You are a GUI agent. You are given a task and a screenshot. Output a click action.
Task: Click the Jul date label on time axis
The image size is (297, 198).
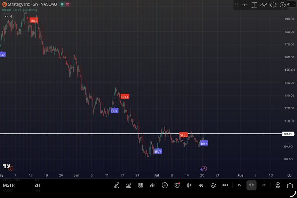pyautogui.click(x=156, y=175)
